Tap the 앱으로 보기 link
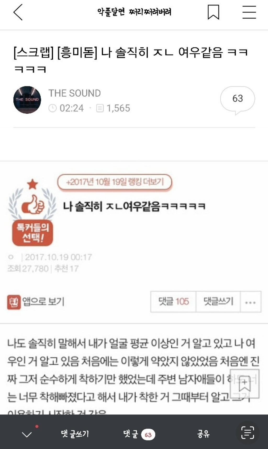The height and width of the screenshot is (449, 268). point(36,302)
